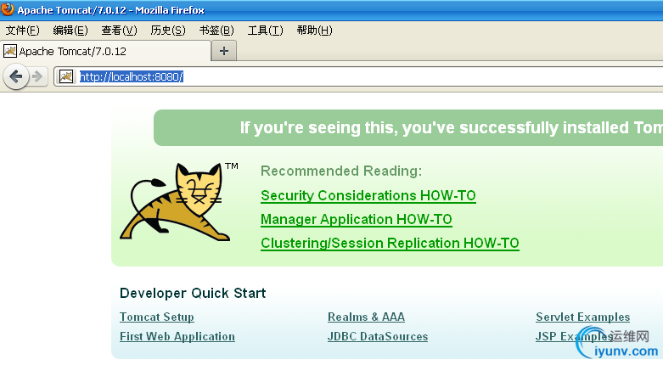This screenshot has width=663, height=365.
Task: Click the Recommended Reading heading text
Action: (x=341, y=171)
